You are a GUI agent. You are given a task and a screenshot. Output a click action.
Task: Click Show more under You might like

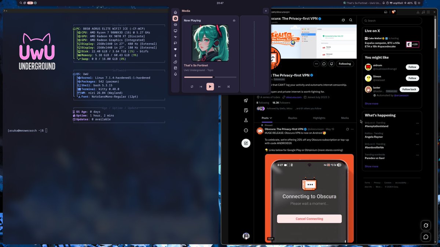[x=371, y=104]
